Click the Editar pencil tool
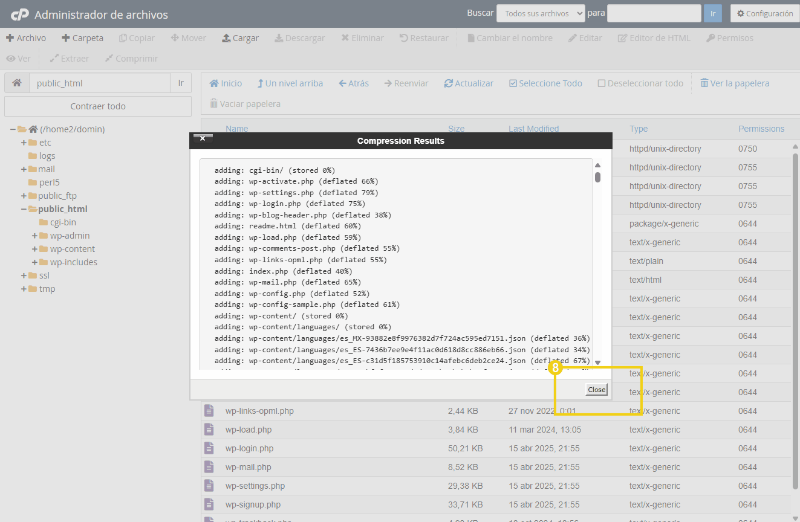 [585, 38]
